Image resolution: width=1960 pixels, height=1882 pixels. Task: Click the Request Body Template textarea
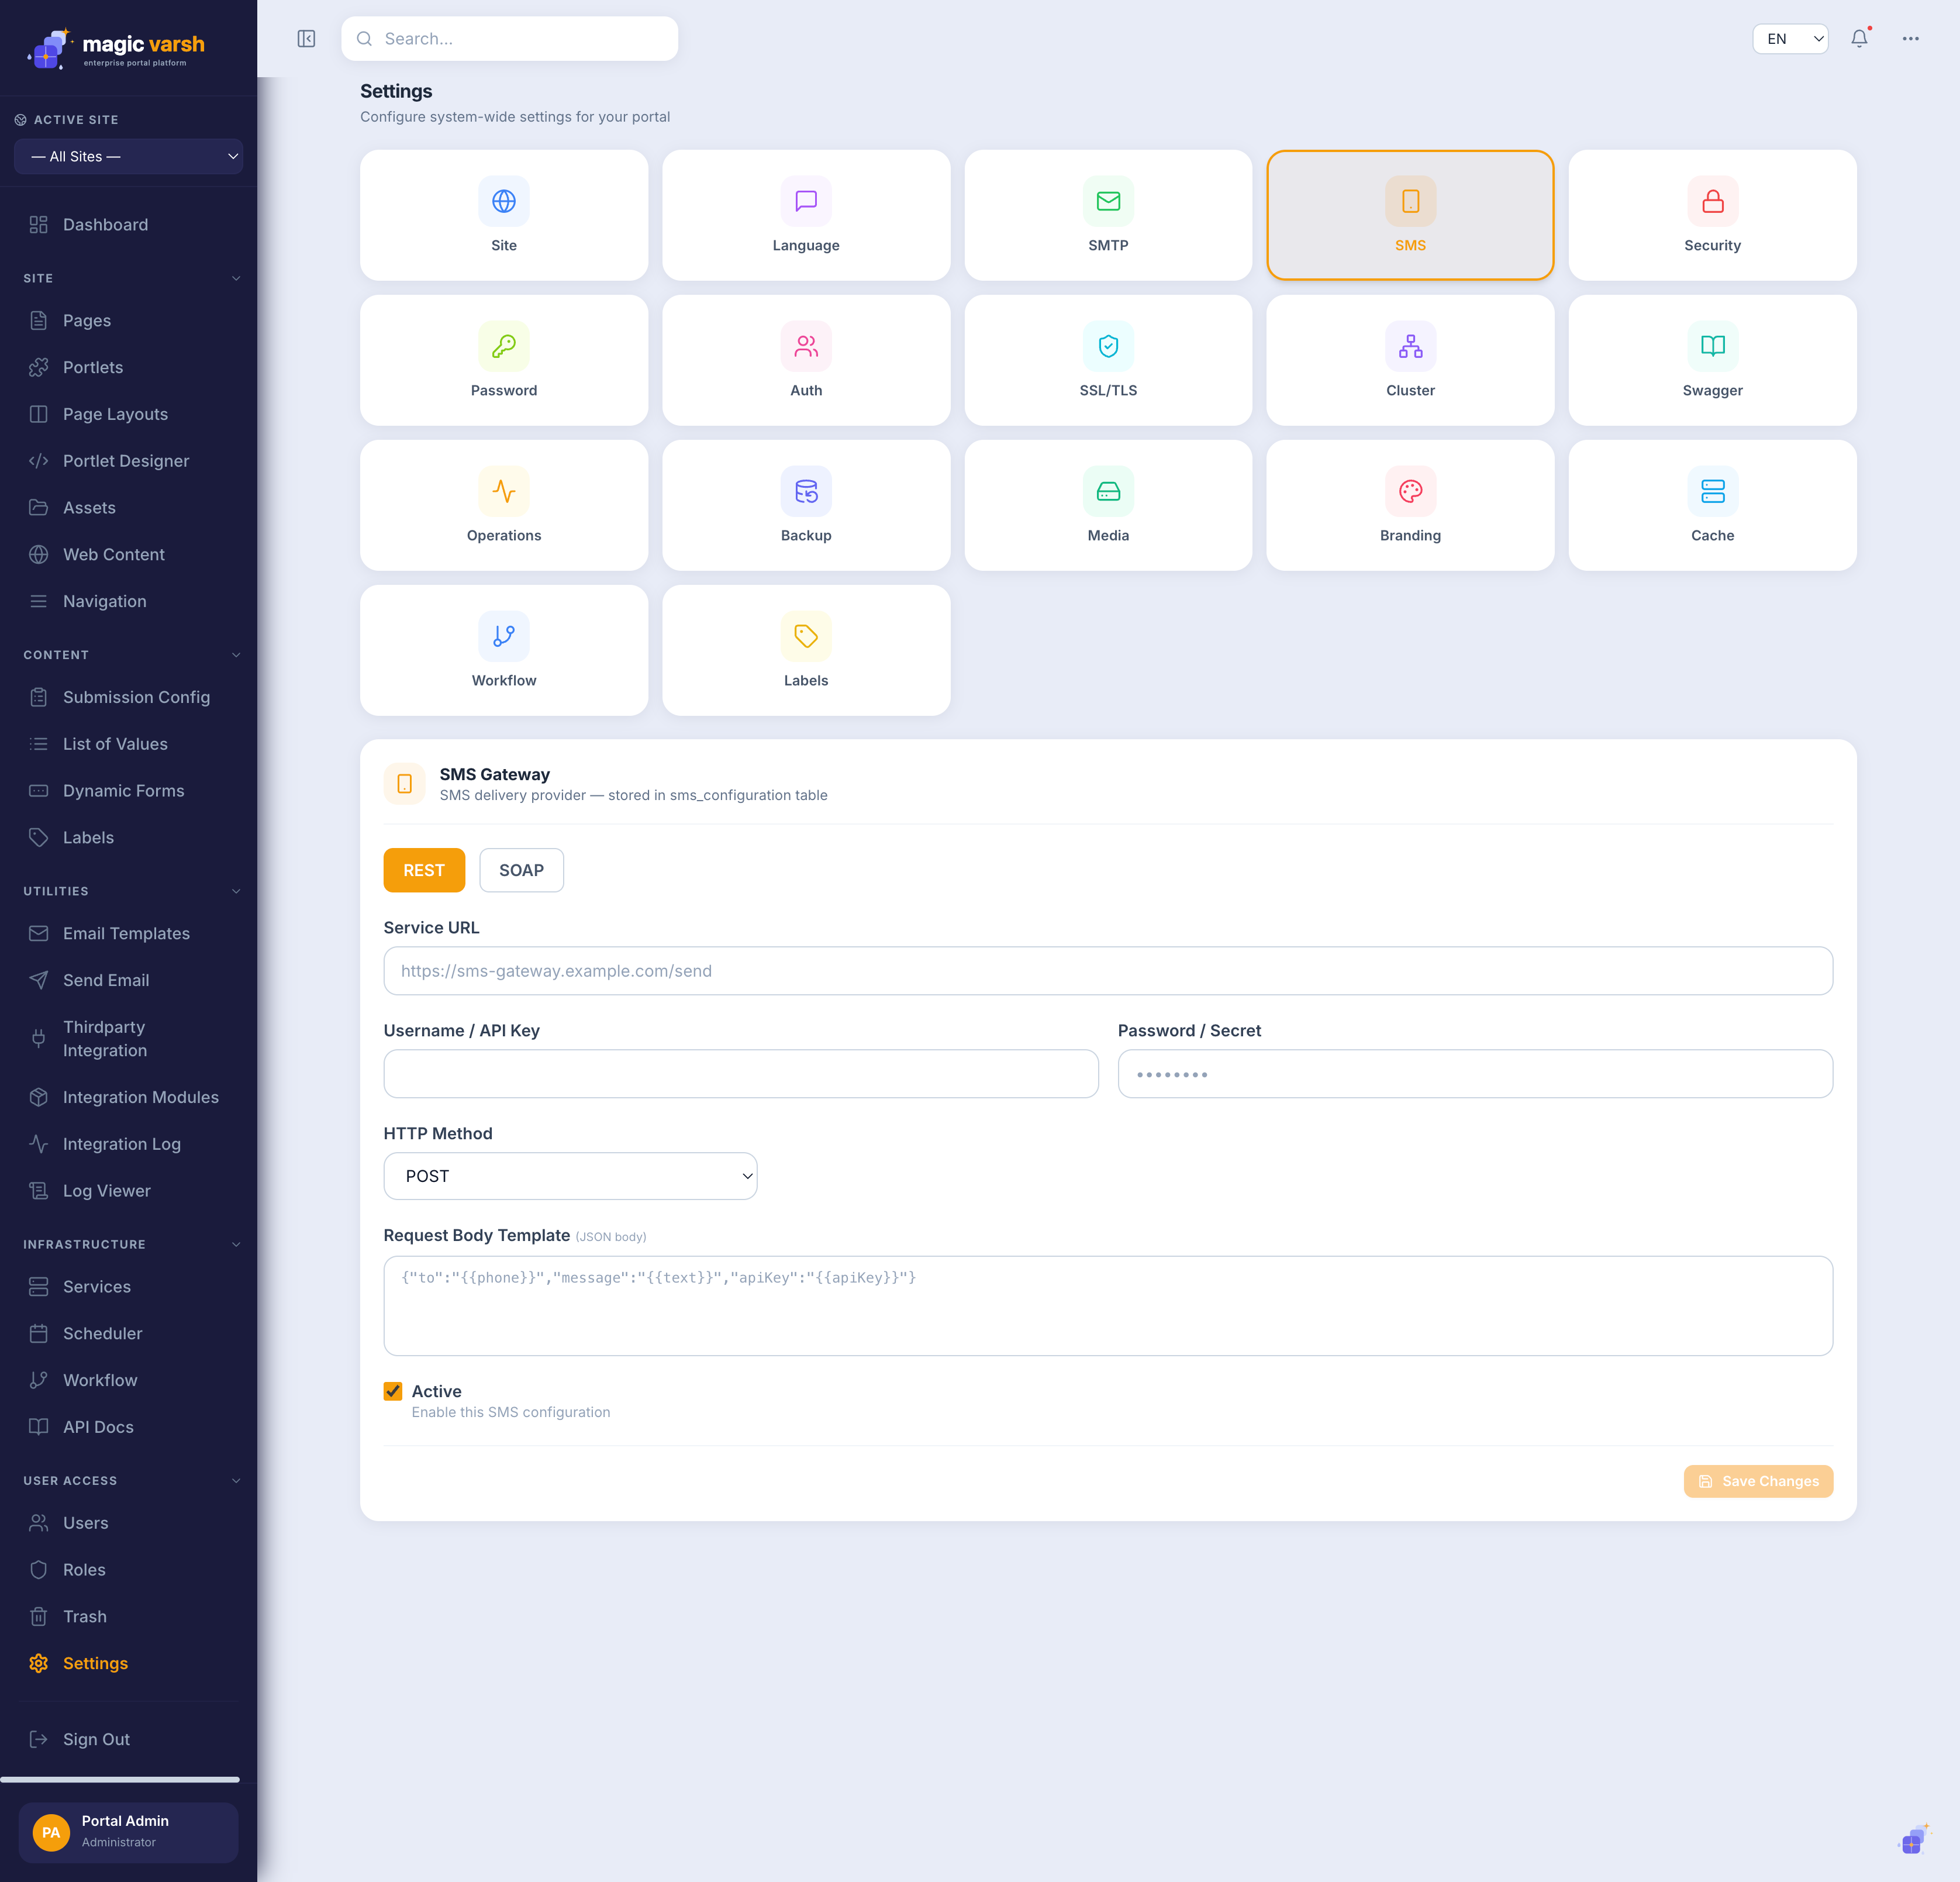pyautogui.click(x=1108, y=1306)
